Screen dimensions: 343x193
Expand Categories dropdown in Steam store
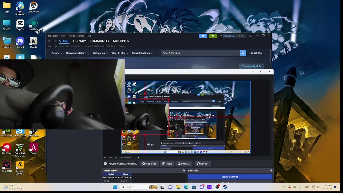click(x=100, y=53)
